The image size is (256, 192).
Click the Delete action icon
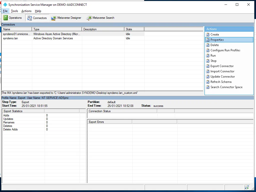pyautogui.click(x=208, y=45)
